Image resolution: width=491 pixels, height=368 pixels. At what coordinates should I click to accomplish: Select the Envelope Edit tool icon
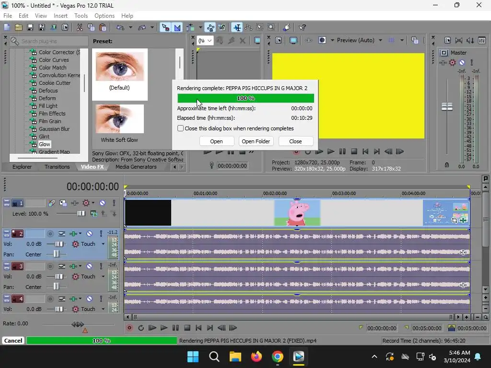[x=249, y=27]
